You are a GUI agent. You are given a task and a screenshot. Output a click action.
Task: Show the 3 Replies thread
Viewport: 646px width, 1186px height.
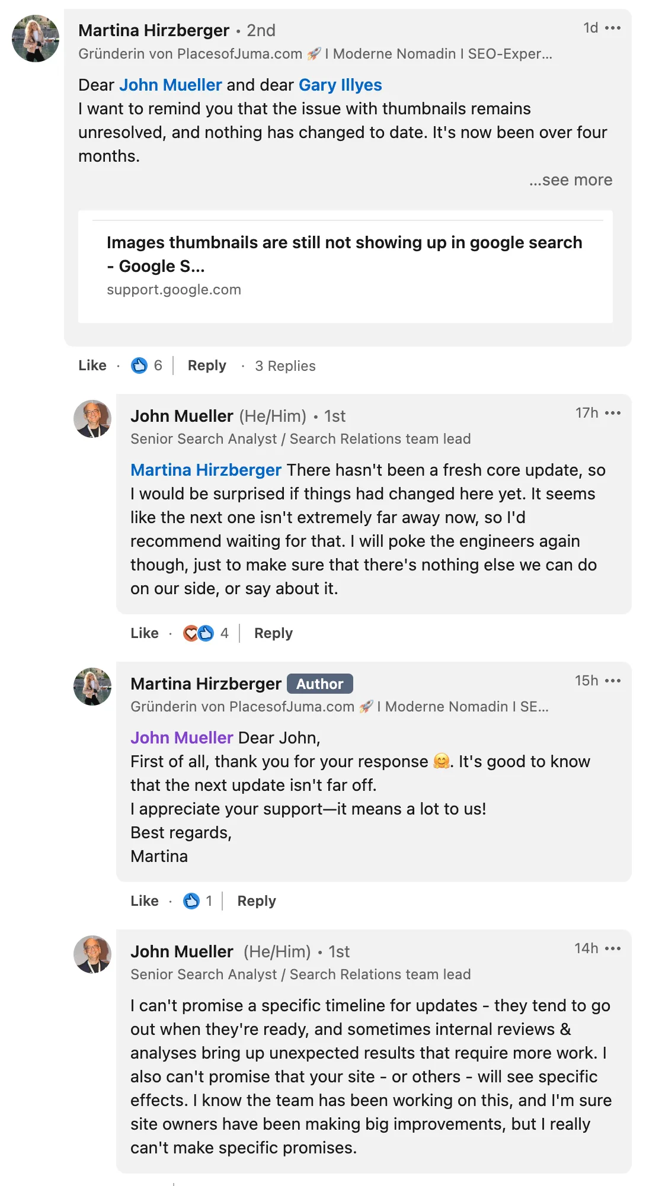[285, 366]
